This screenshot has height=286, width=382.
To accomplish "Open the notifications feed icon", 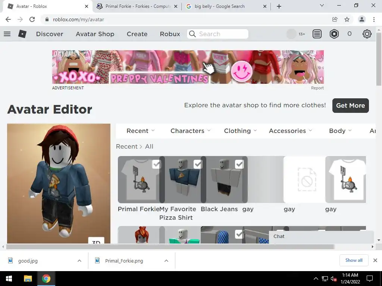I will pos(317,34).
